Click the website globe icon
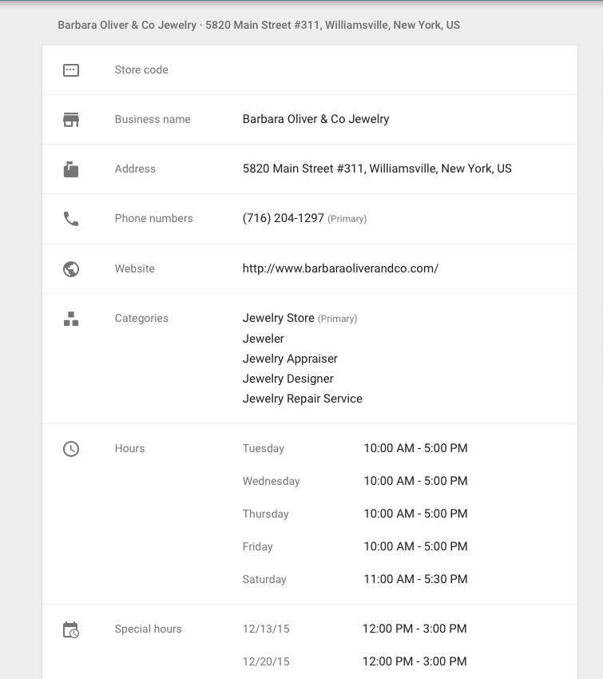Image resolution: width=603 pixels, height=679 pixels. 71,269
